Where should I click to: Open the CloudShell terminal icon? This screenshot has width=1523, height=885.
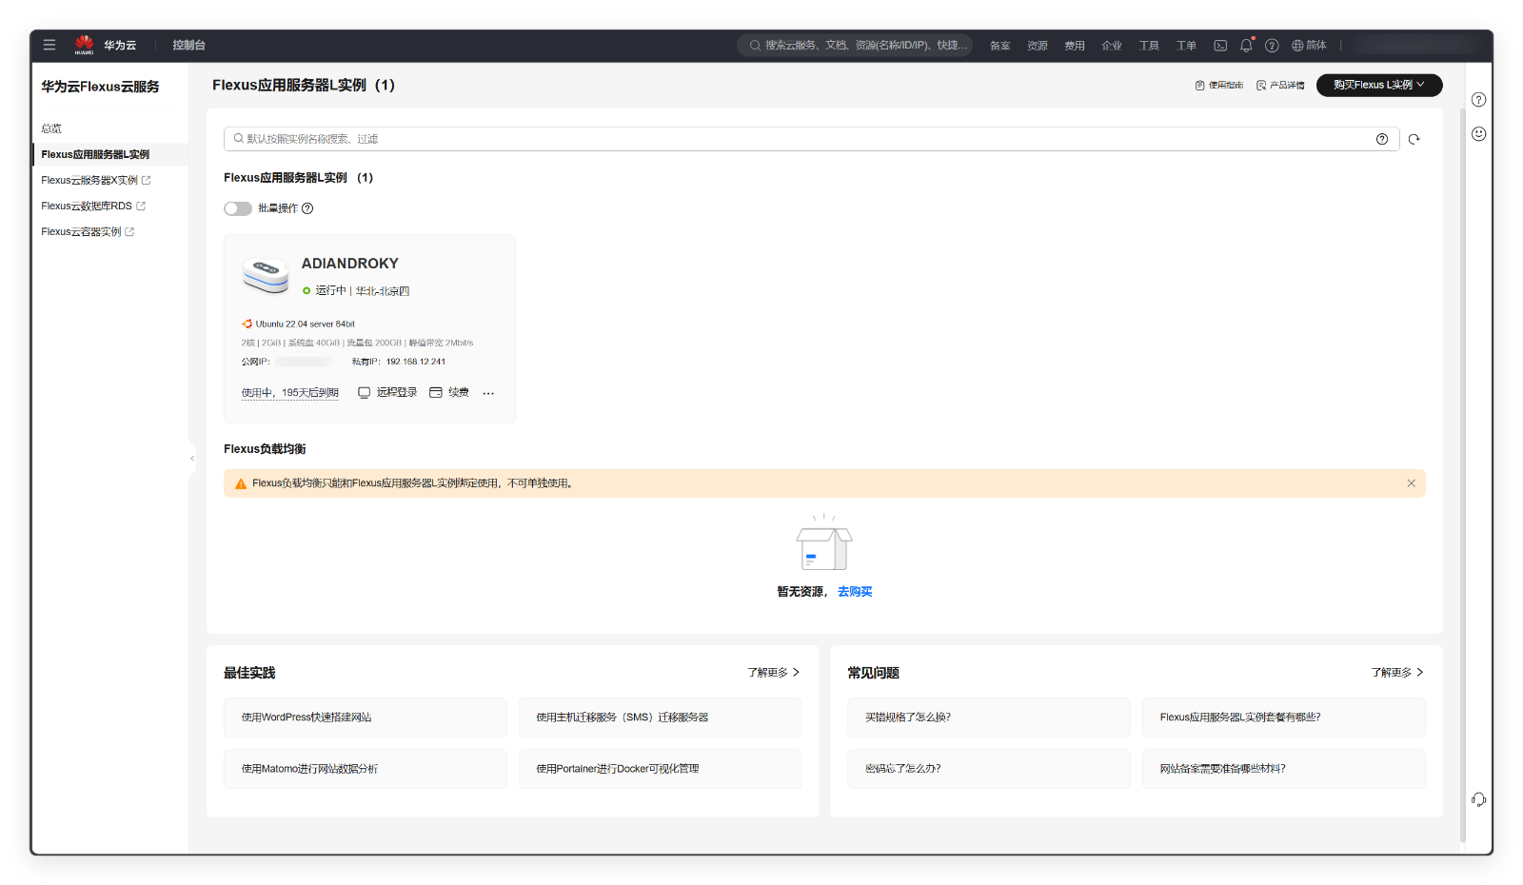(x=1220, y=45)
